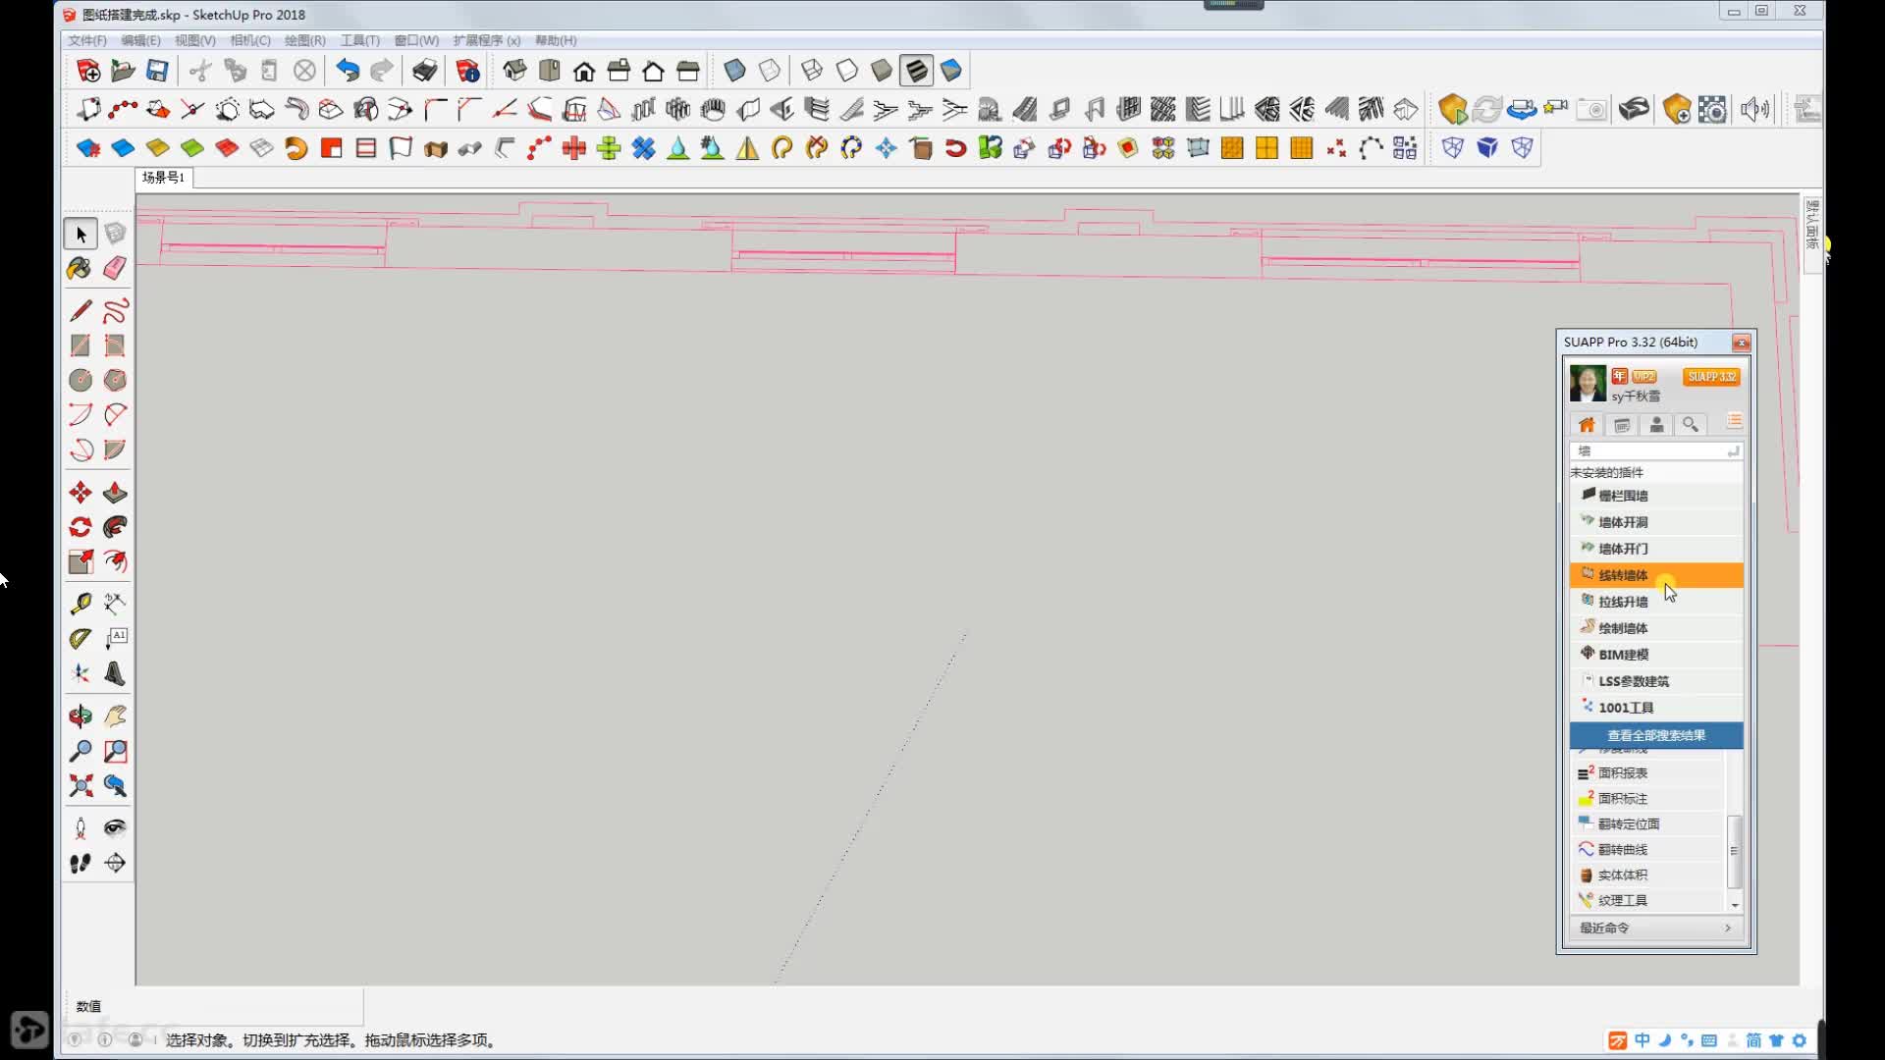The width and height of the screenshot is (1885, 1060).
Task: Select the Protractor tool
Action: [81, 639]
